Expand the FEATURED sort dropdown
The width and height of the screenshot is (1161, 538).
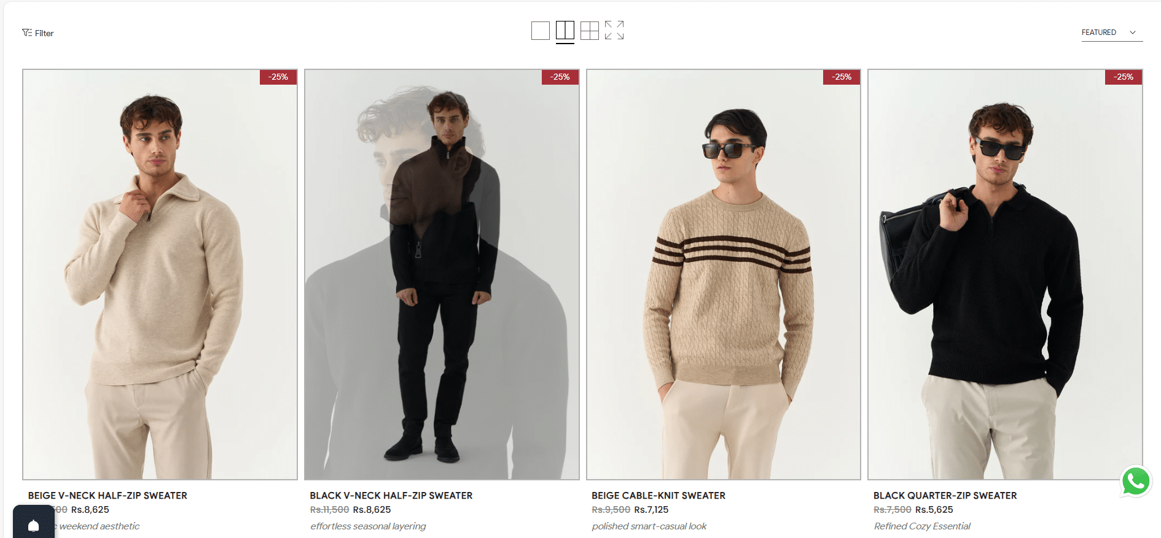(x=1112, y=33)
